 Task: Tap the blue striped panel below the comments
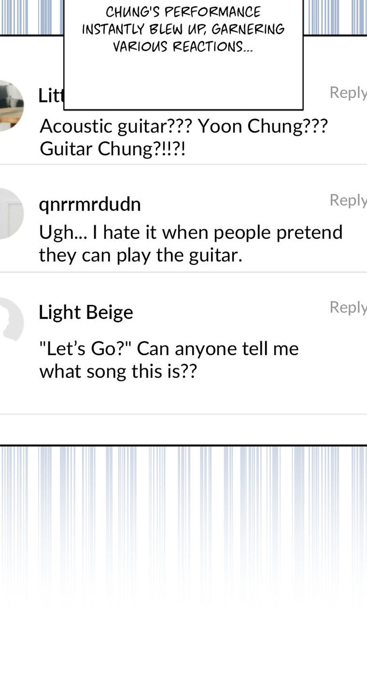pyautogui.click(x=183, y=527)
